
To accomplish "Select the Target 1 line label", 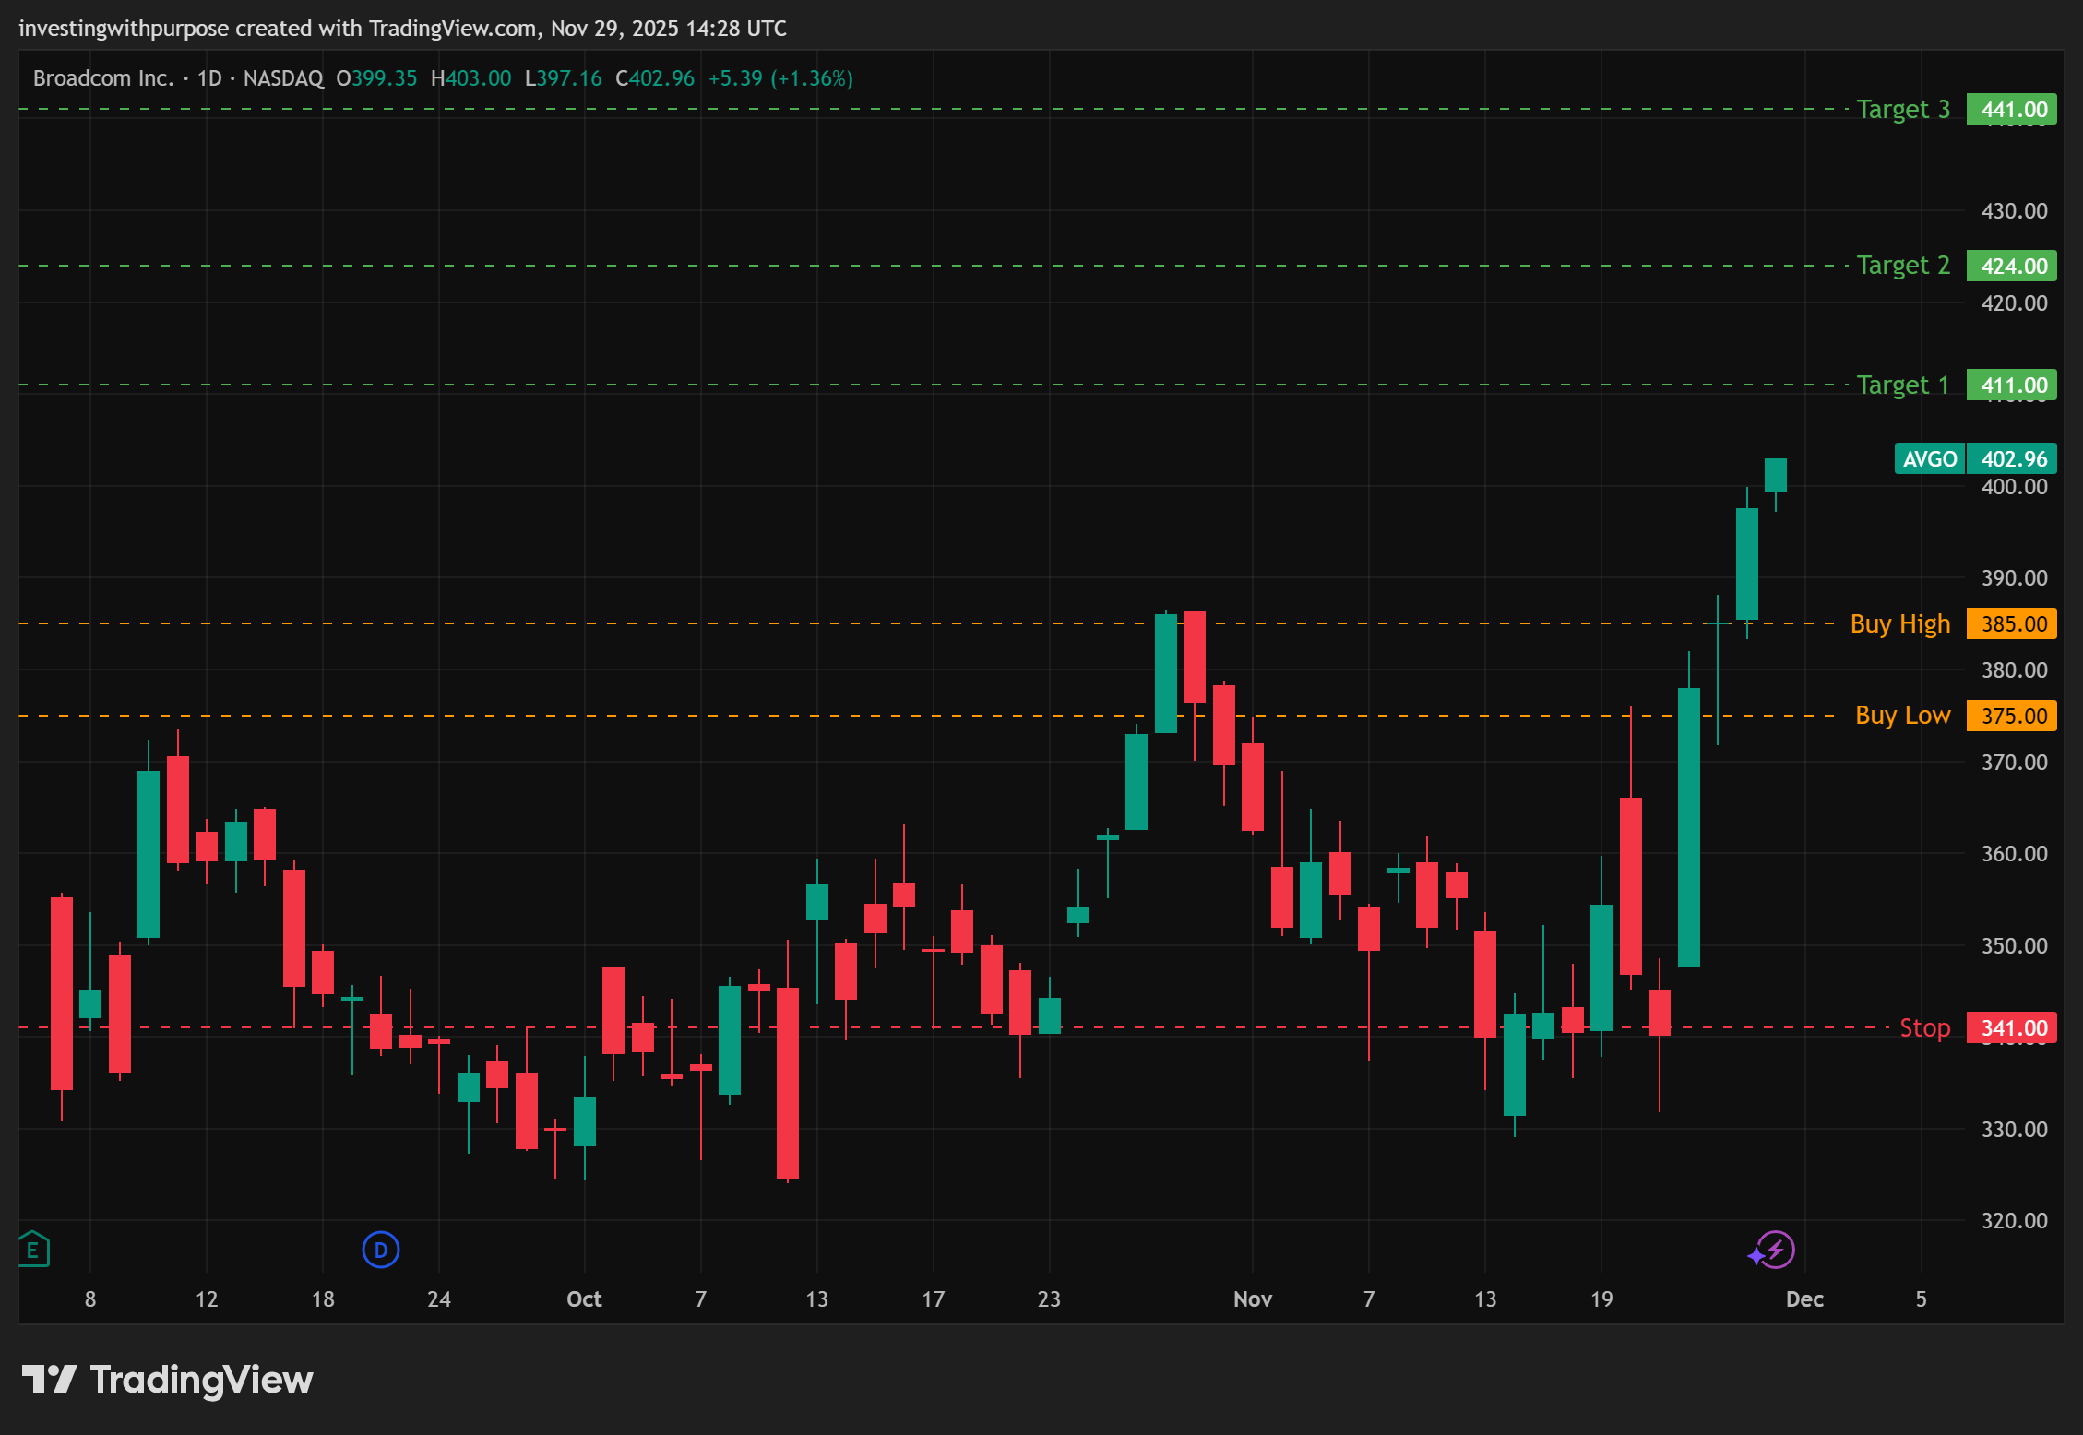I will click(x=1902, y=385).
